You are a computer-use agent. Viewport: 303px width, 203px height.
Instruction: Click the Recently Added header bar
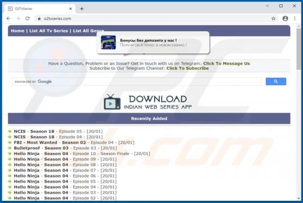pos(149,119)
